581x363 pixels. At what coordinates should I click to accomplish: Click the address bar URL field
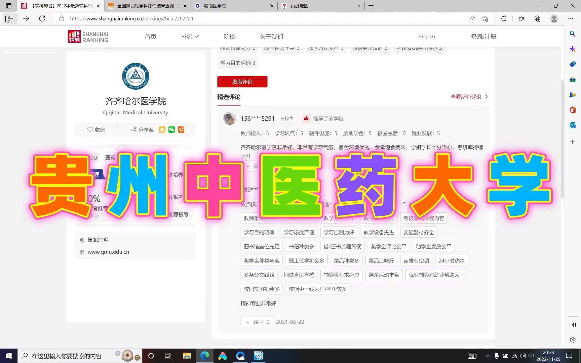click(262, 18)
